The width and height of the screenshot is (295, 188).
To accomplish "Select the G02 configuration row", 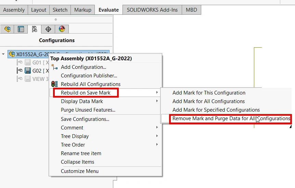I will (33, 71).
